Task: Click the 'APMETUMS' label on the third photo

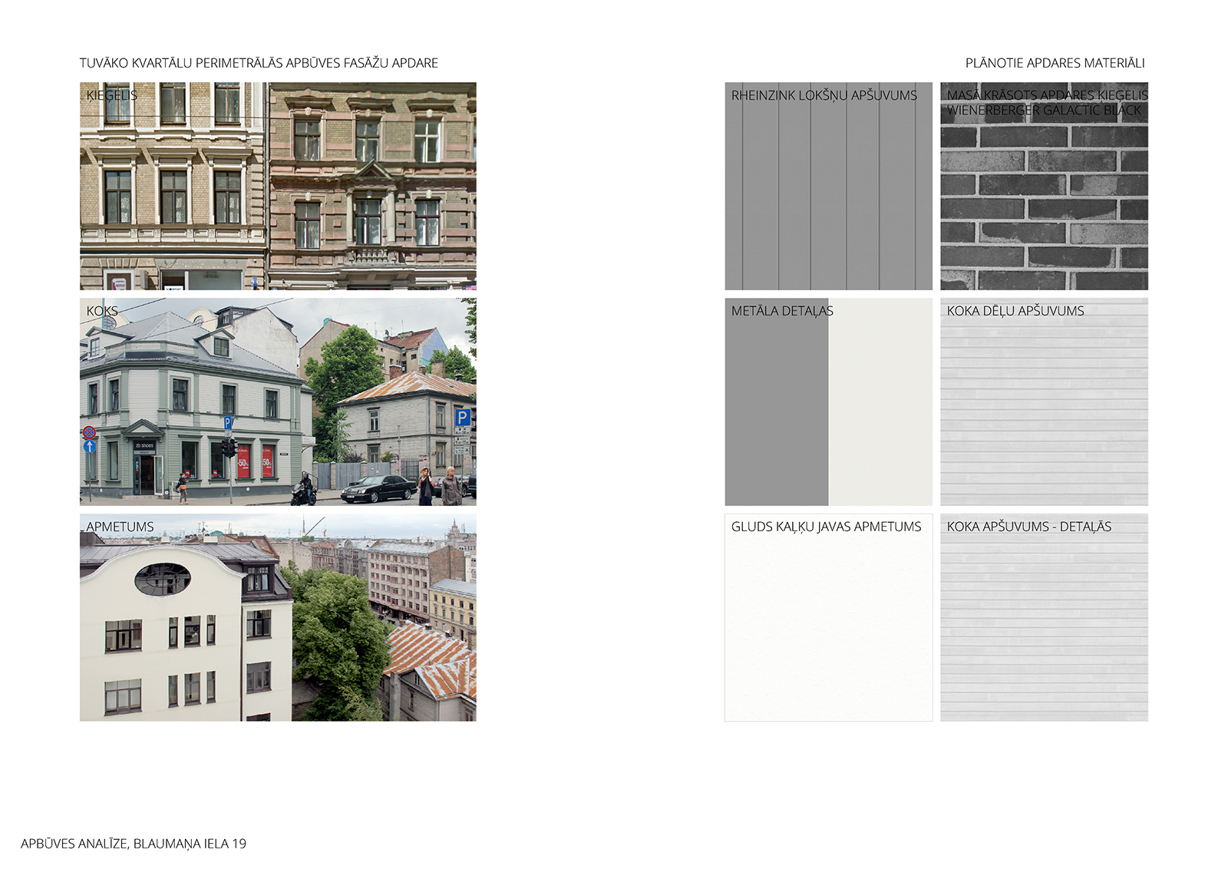Action: click(x=120, y=527)
